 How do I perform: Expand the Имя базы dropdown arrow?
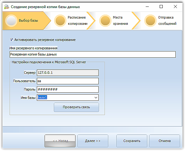pos(96,98)
